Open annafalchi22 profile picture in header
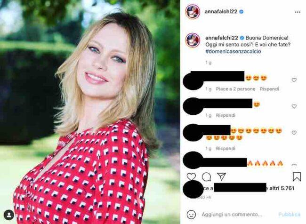The height and width of the screenshot is (224, 306). (193, 12)
